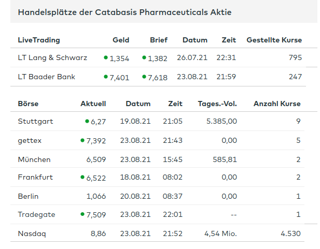This screenshot has height=249, width=320.
Task: Click green live indicator in Stuttgart row
Action: [x=87, y=121]
